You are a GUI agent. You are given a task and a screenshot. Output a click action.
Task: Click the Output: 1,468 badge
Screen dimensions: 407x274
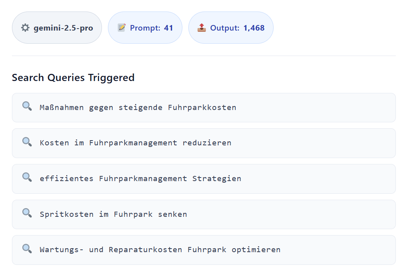click(x=231, y=27)
